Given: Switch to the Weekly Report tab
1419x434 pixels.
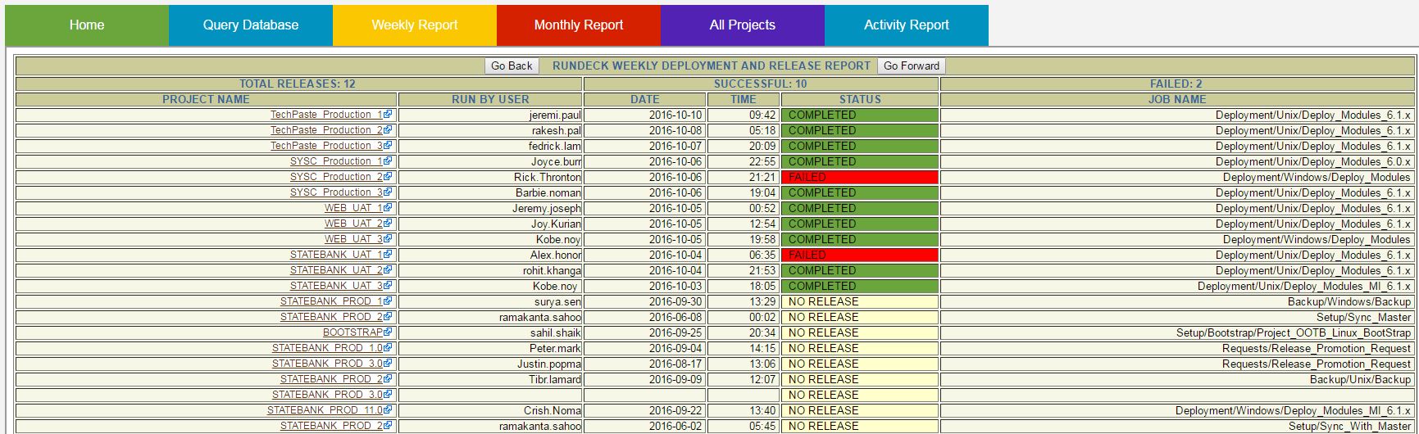Looking at the screenshot, I should click(x=415, y=25).
